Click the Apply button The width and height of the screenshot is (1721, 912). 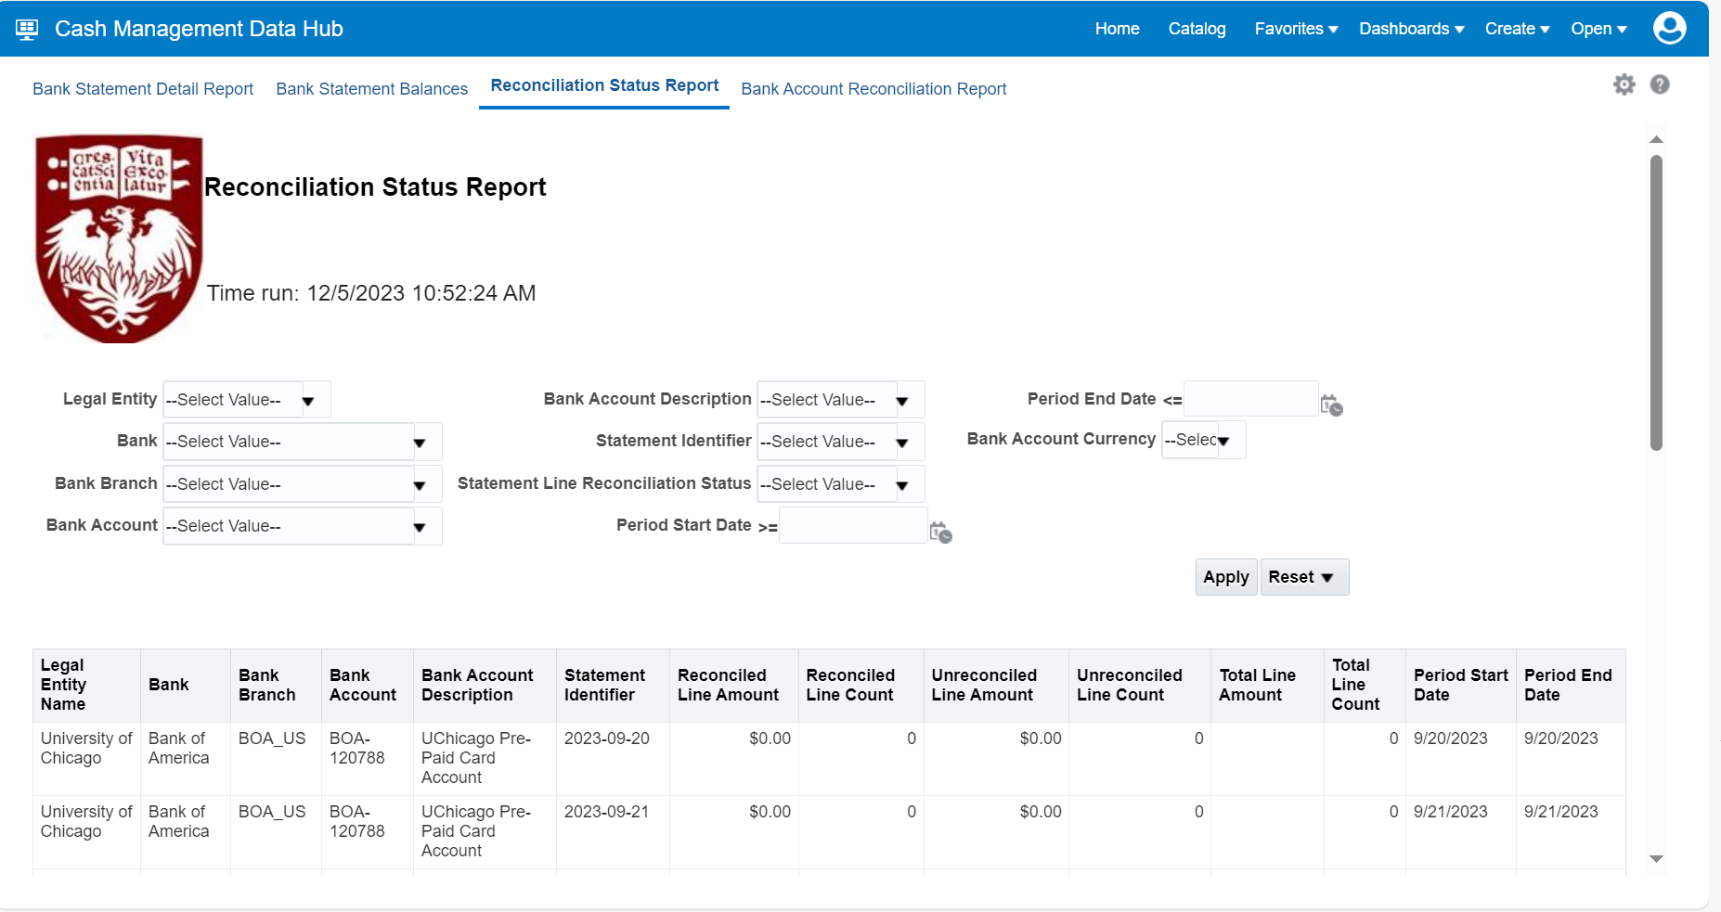pyautogui.click(x=1226, y=577)
